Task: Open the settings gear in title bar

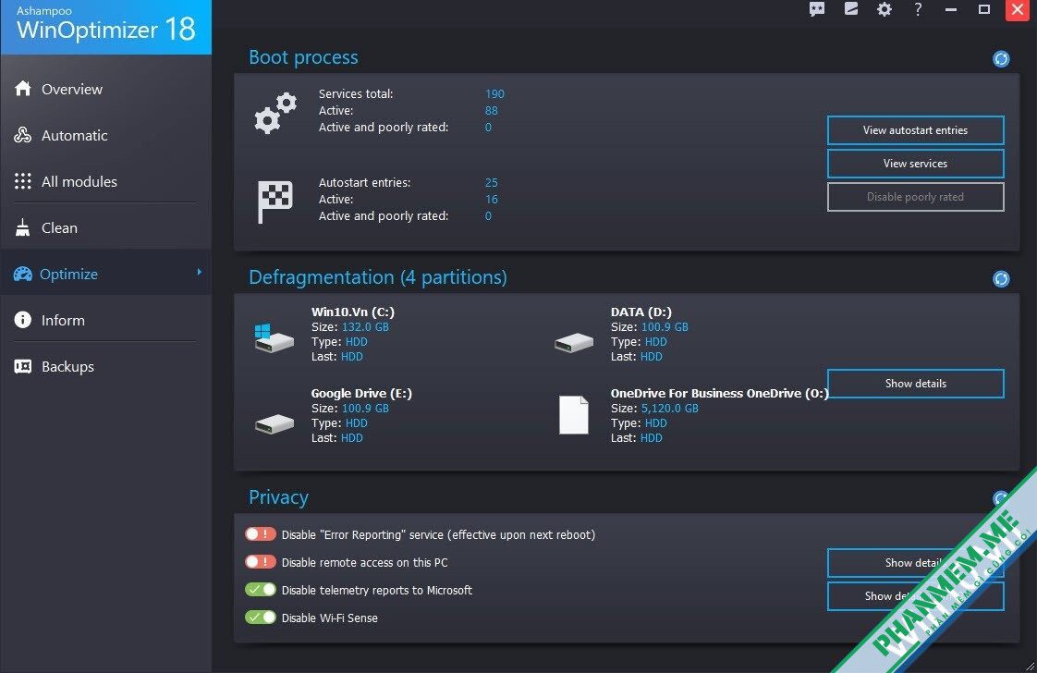Action: coord(884,9)
